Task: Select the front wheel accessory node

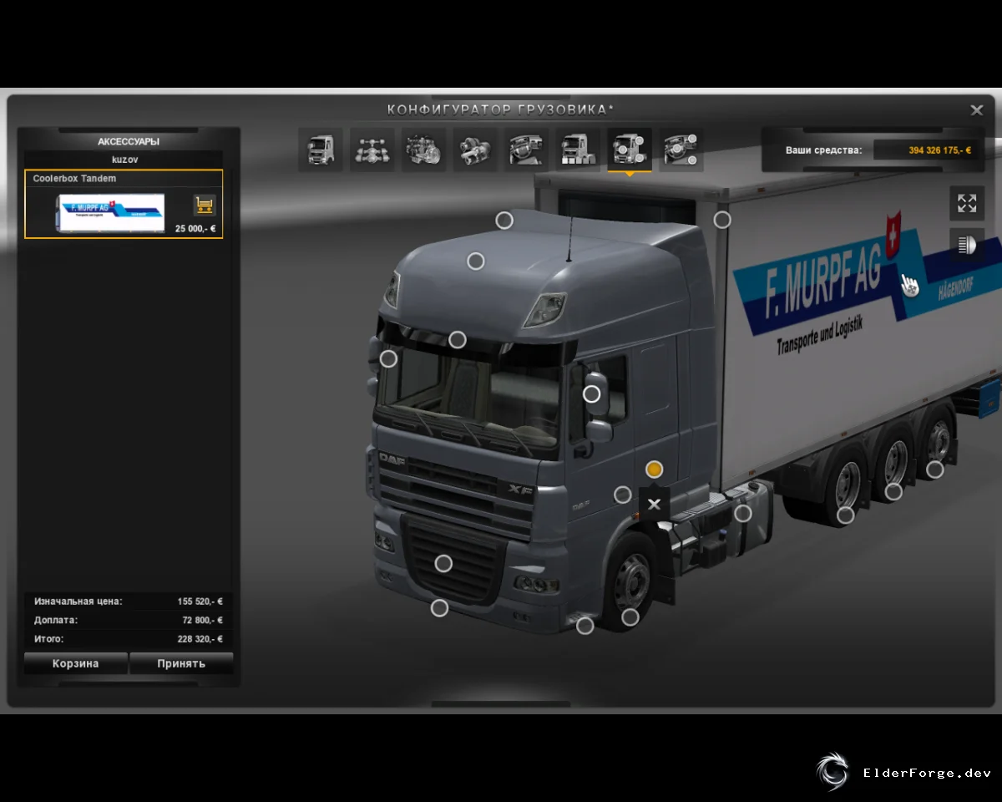Action: 630,617
